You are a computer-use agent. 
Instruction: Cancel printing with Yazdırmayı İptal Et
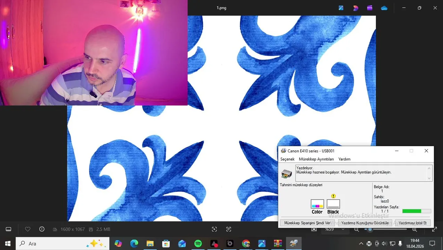coord(412,223)
